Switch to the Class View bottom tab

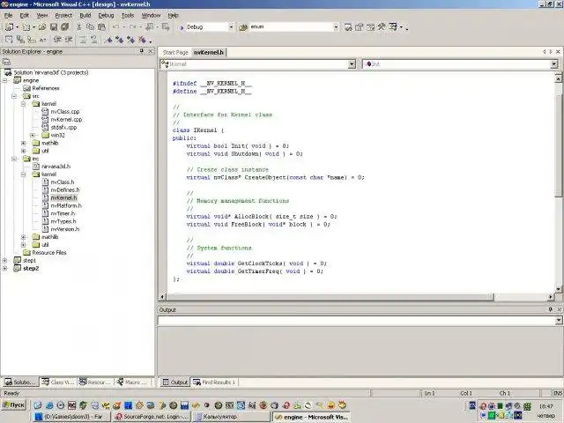(x=56, y=382)
